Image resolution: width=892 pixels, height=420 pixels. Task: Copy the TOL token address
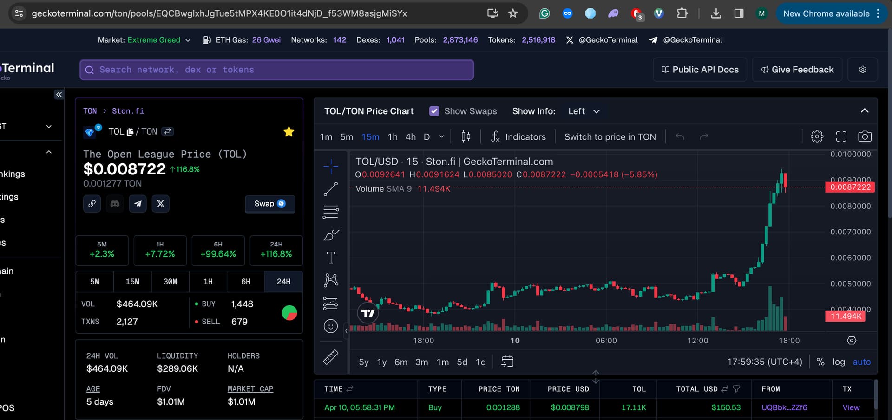(130, 132)
